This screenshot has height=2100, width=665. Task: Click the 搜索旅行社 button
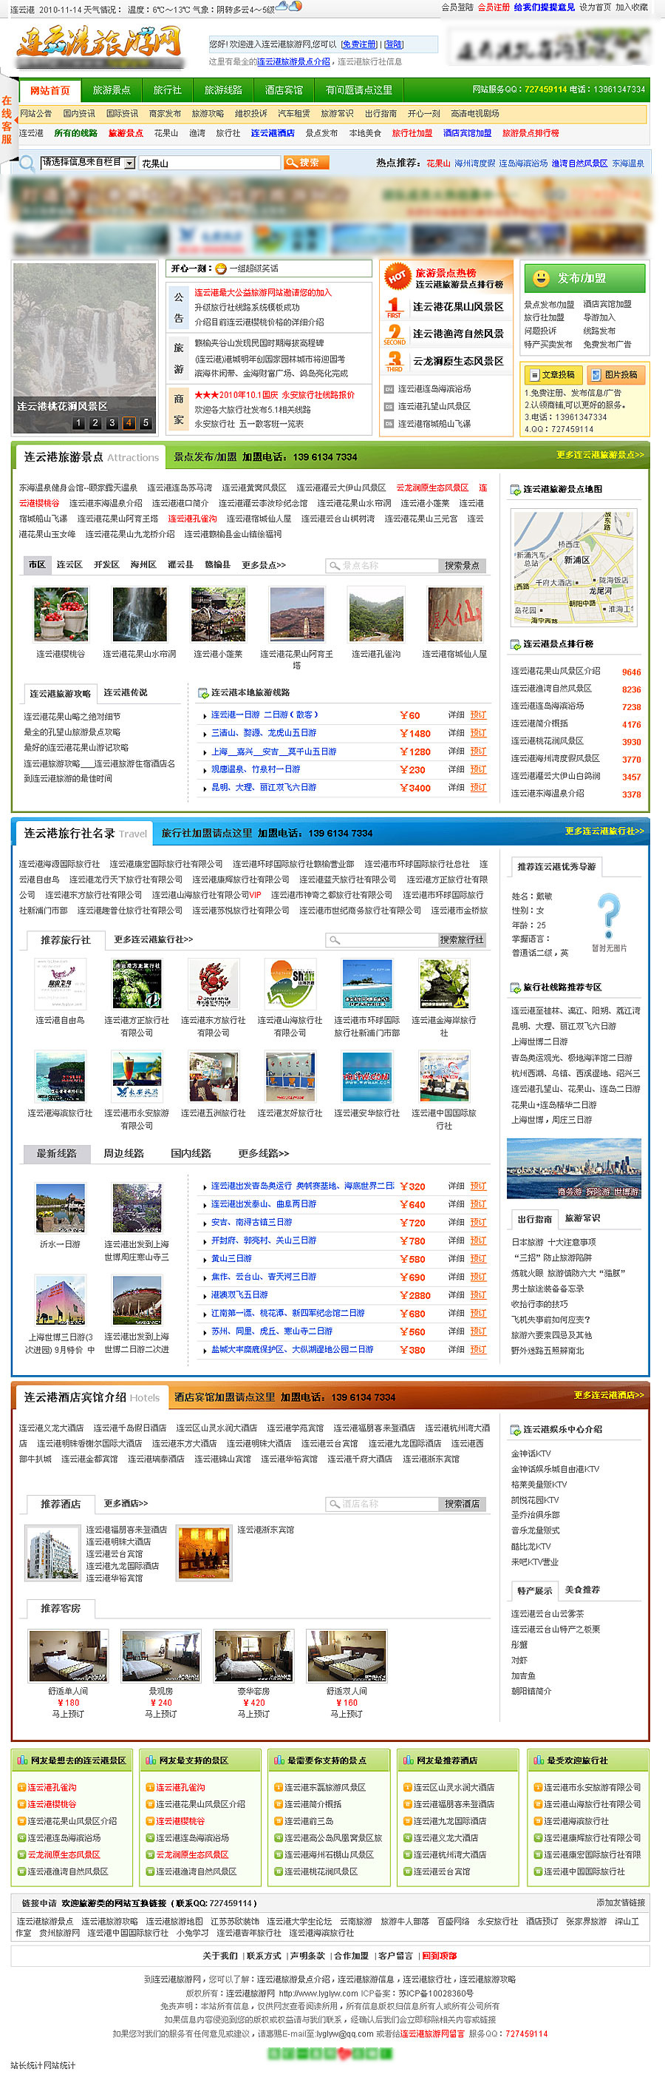click(462, 940)
